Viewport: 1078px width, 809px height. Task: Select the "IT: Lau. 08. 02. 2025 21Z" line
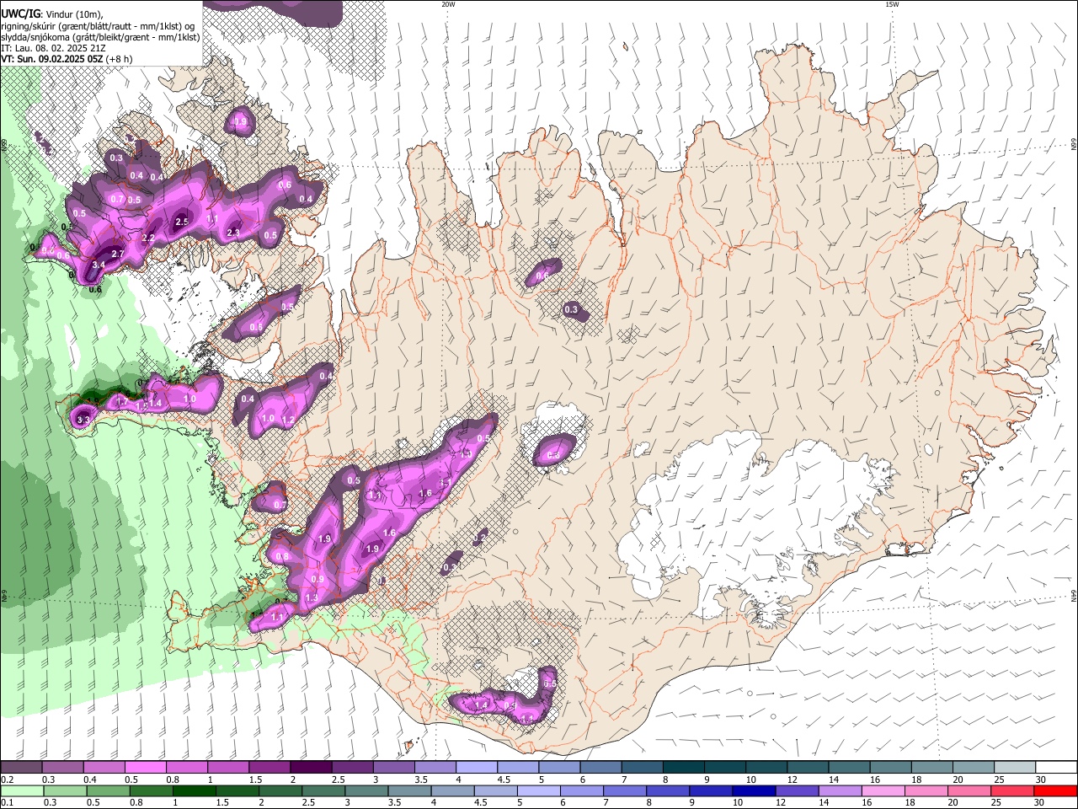click(x=52, y=48)
